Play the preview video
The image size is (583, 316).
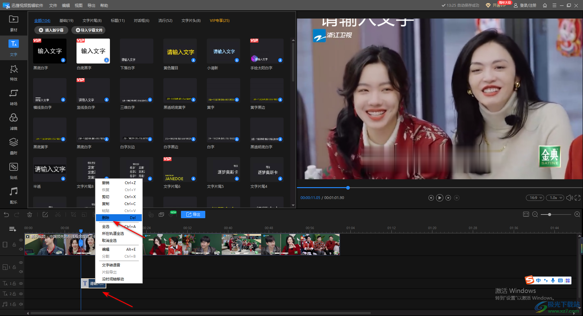click(x=439, y=198)
